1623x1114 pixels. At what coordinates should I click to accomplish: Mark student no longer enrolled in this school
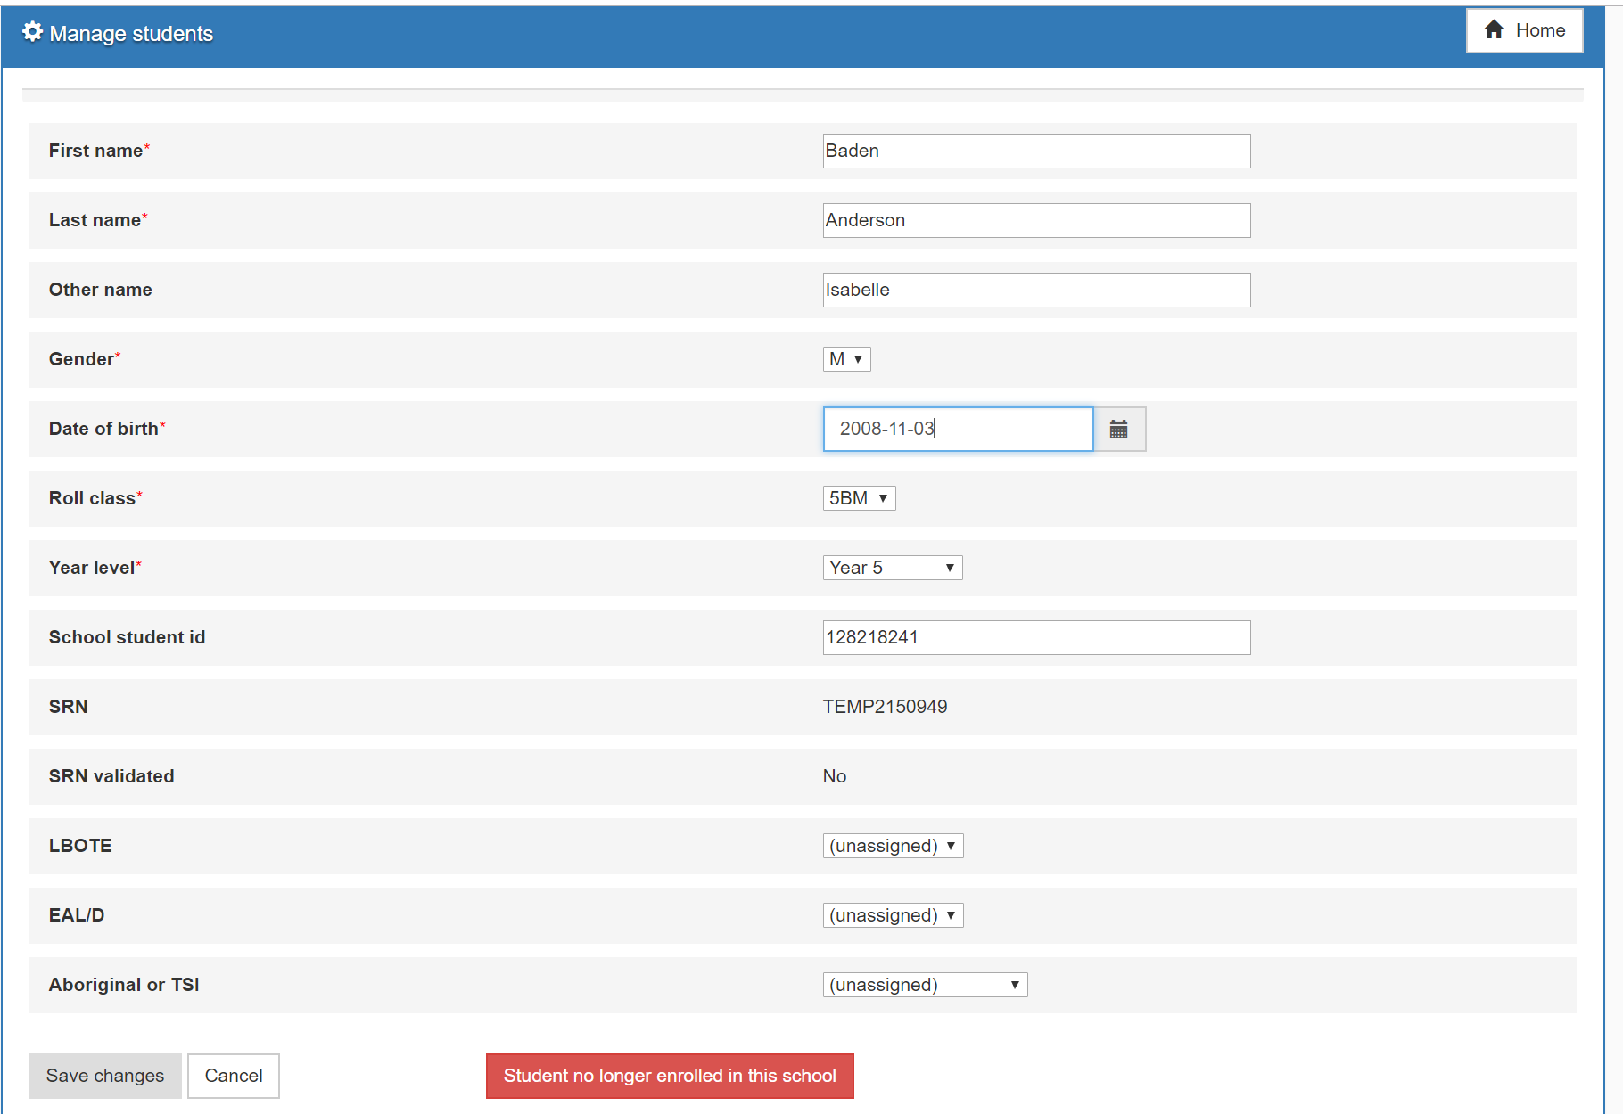click(670, 1076)
